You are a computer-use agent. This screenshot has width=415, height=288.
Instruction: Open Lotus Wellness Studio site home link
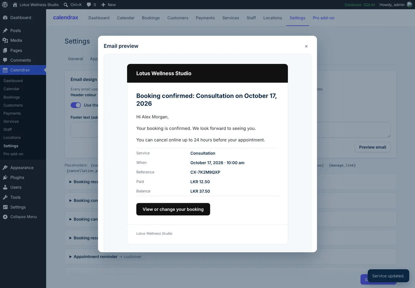coord(36,5)
